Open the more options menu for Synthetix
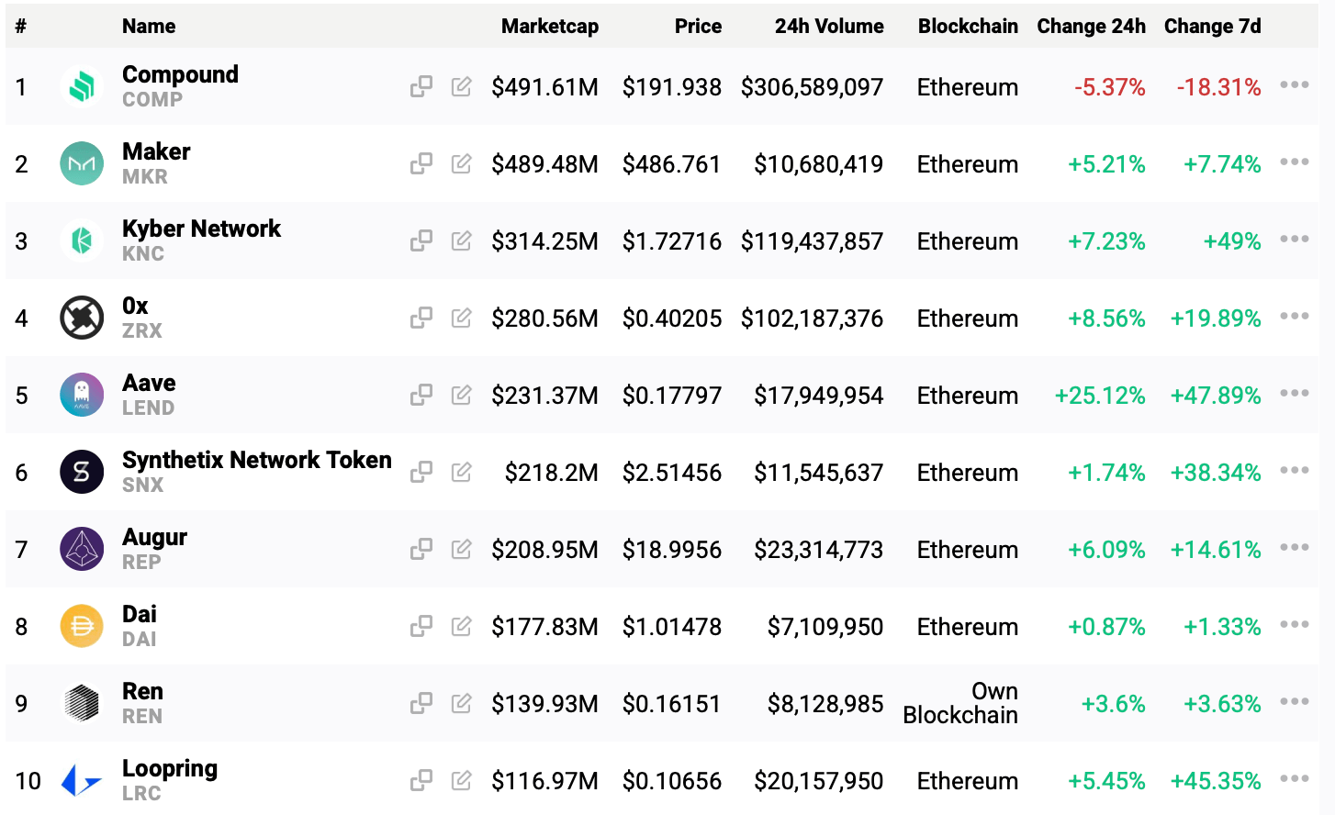Viewport: 1335px width, 815px height. point(1295,470)
